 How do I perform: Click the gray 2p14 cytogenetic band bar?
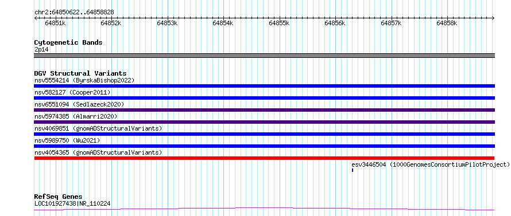tap(264, 56)
